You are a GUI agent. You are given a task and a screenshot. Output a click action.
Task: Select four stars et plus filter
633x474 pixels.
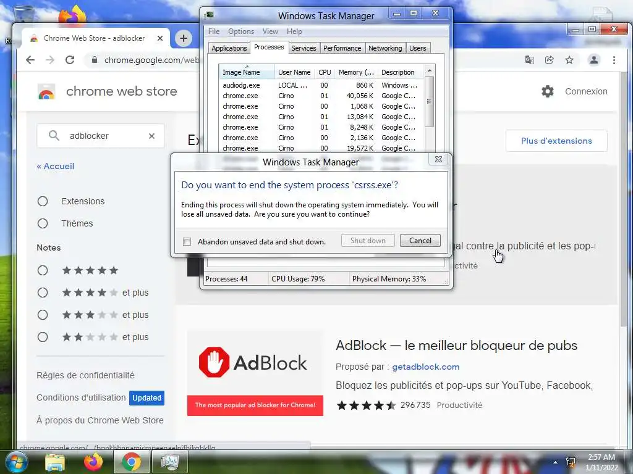pos(43,293)
